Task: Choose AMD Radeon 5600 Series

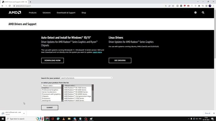Action: pyautogui.click(x=78, y=100)
